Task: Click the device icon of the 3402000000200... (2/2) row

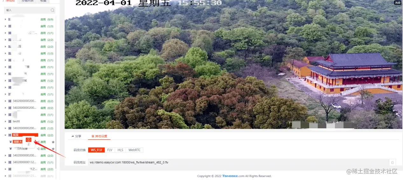Action: pos(10,155)
